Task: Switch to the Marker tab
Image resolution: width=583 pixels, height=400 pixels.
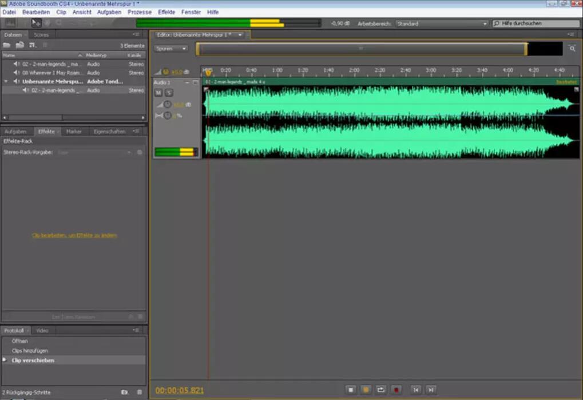Action: point(74,132)
